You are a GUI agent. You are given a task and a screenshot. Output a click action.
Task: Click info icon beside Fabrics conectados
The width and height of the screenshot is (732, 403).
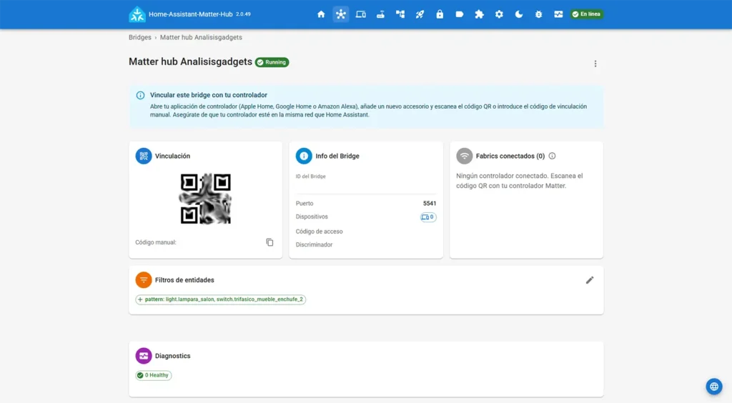tap(553, 156)
